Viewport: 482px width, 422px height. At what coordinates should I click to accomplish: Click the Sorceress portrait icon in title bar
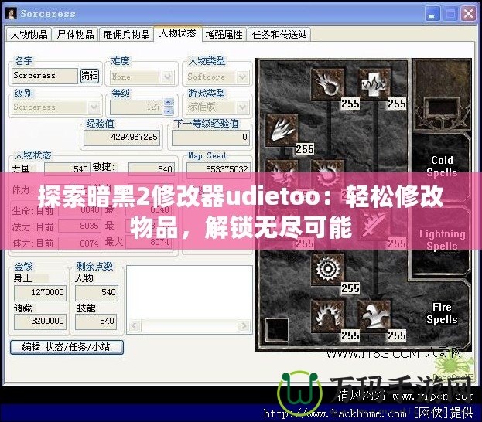12,13
